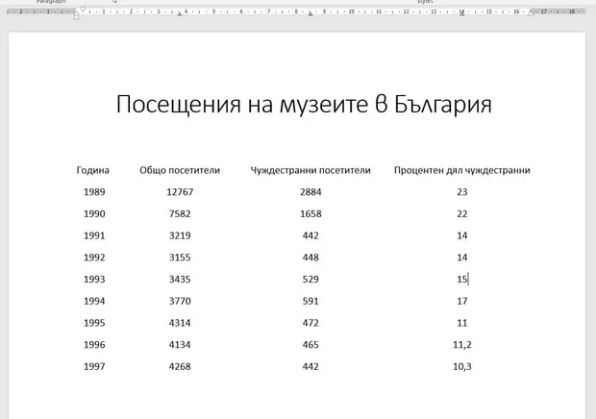
Task: Click the year 1990 cell
Action: 94,214
